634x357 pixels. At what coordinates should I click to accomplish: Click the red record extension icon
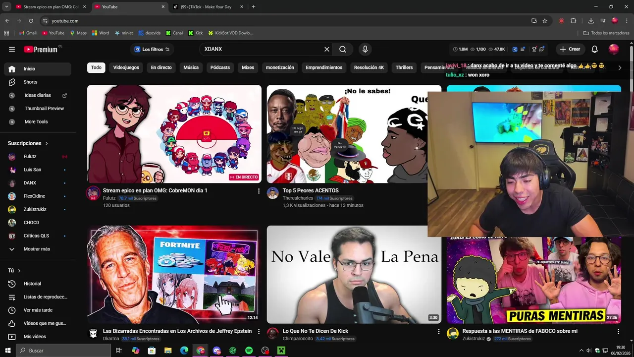pos(561,21)
